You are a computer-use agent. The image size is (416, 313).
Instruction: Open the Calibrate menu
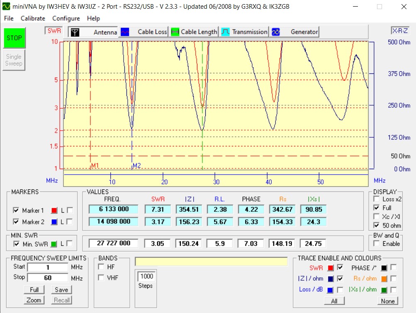[33, 18]
